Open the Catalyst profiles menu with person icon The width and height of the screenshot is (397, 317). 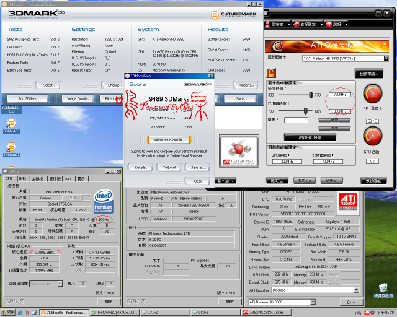coord(277,24)
